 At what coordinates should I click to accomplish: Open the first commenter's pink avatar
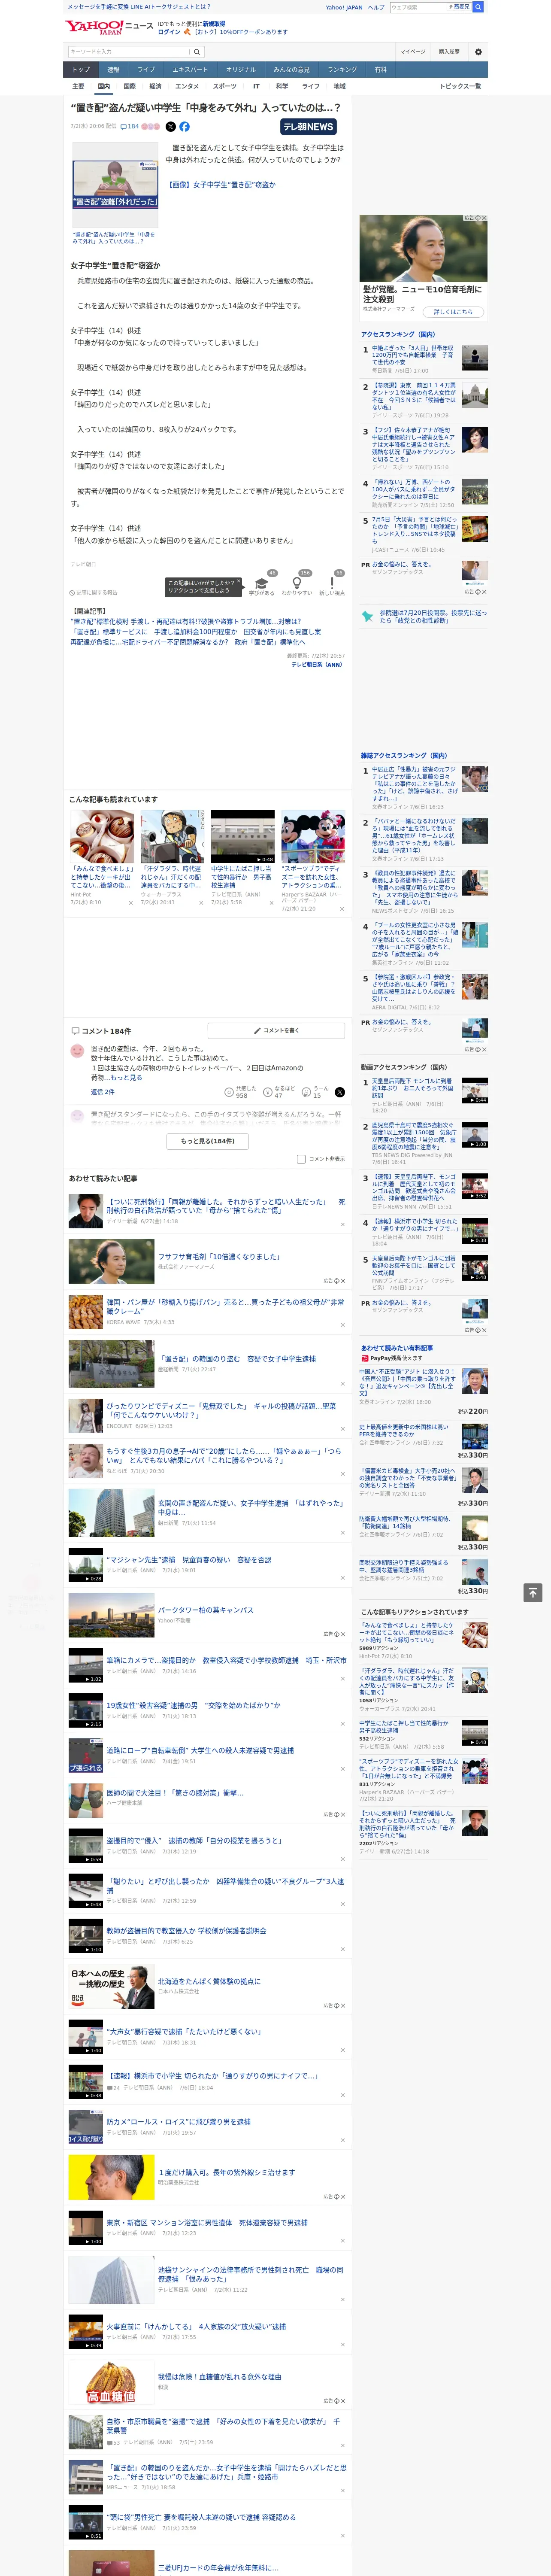pos(77,1051)
